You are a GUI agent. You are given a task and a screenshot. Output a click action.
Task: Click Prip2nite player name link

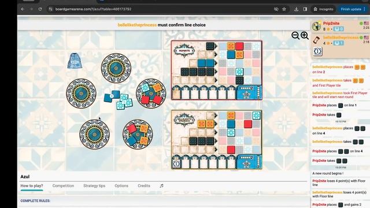coord(331,23)
